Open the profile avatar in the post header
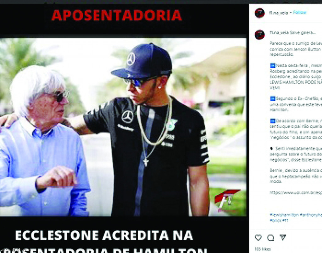 [x=259, y=13]
